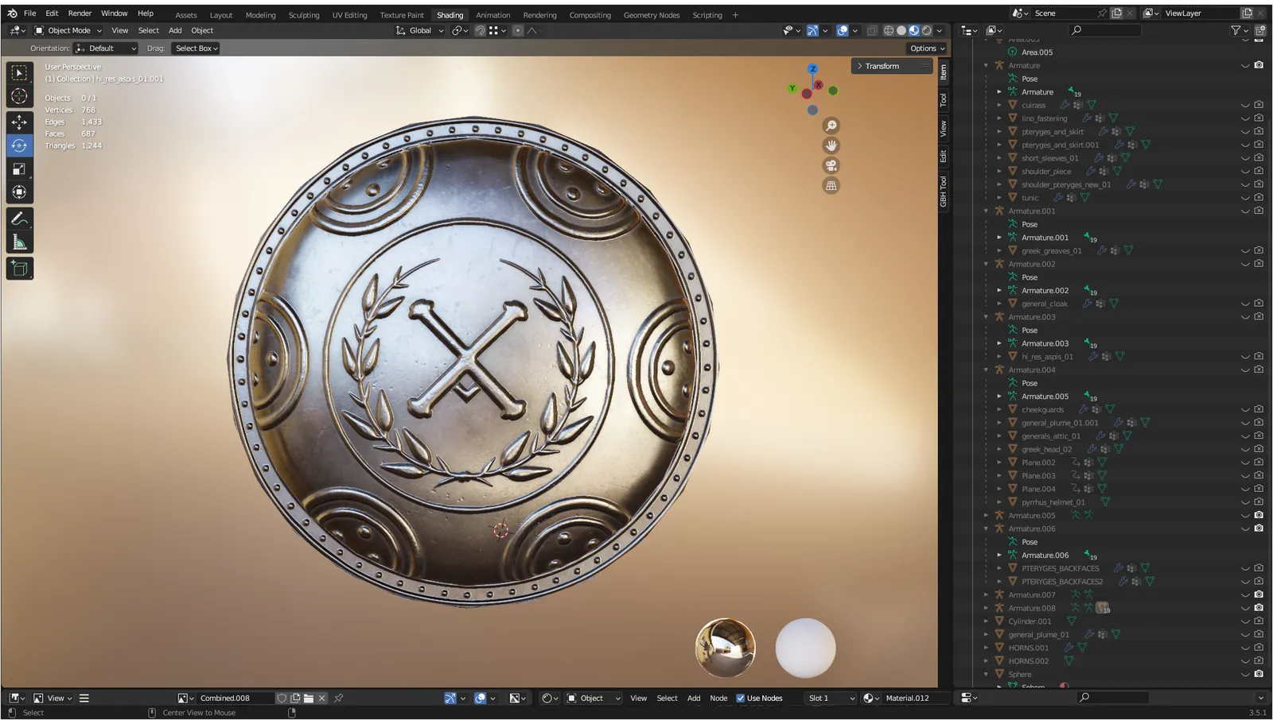
Task: Open the Tool sidebar tab
Action: [x=943, y=101]
